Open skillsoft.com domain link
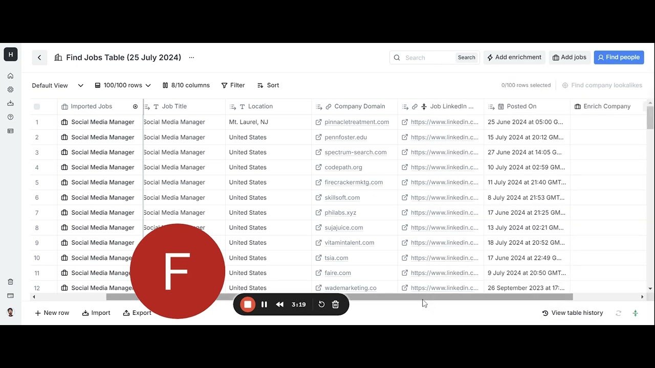Screen dimensions: 655x368 (x=342, y=198)
